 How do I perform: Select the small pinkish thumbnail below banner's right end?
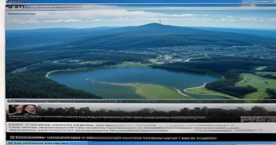pos(258,119)
